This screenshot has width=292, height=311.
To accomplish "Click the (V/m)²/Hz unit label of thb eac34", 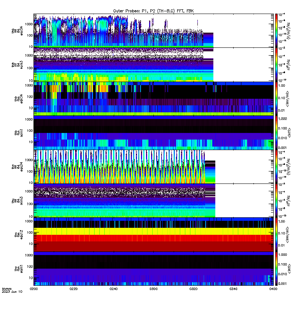I will (x=289, y=31).
